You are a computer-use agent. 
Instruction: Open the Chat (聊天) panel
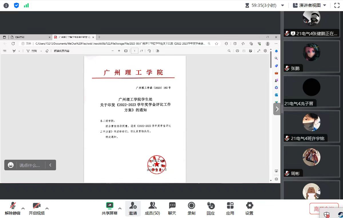[x=172, y=208]
